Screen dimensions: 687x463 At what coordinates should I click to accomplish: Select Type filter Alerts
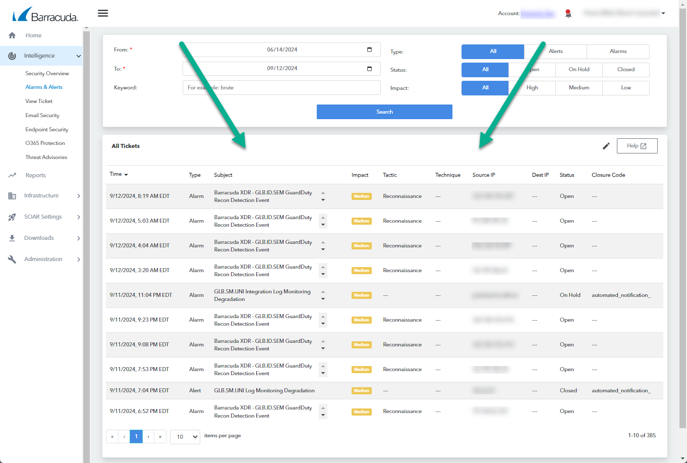pyautogui.click(x=555, y=52)
